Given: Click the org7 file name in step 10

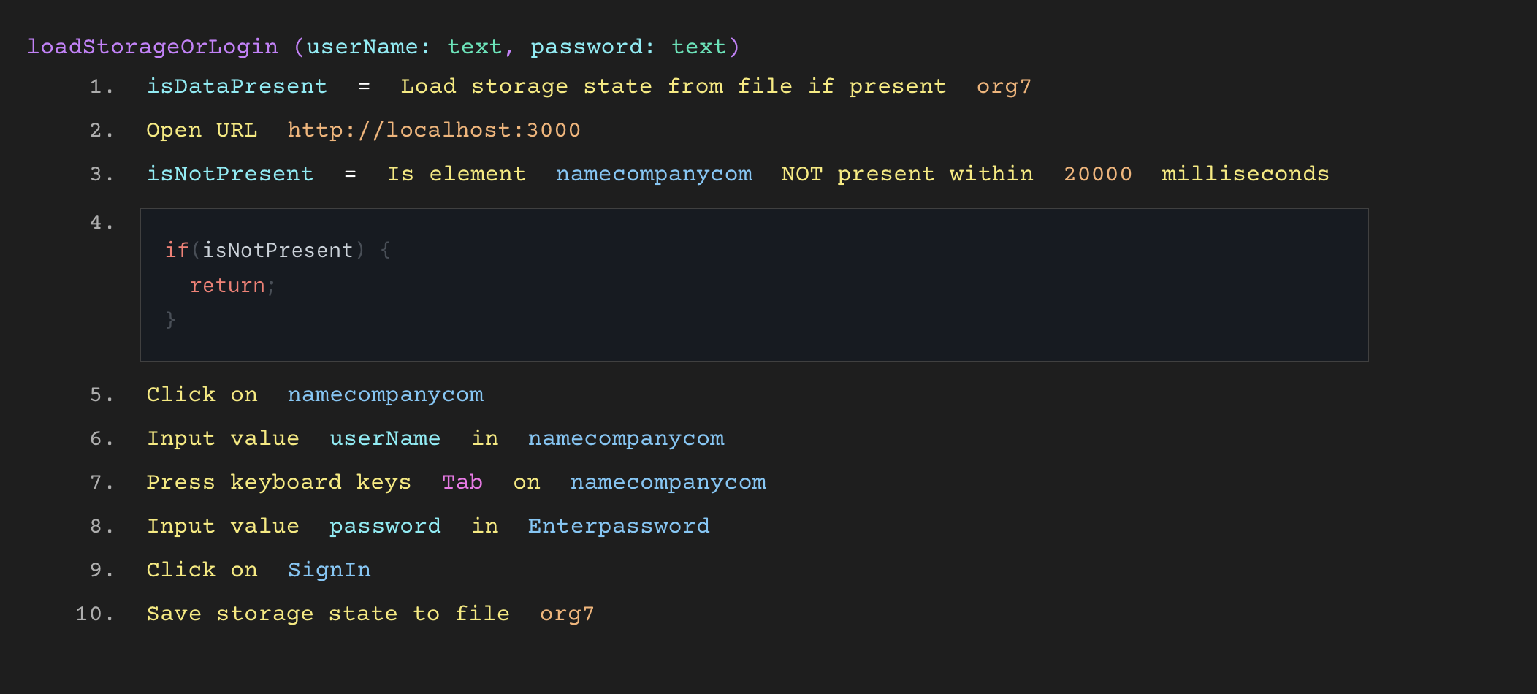Looking at the screenshot, I should 567,614.
